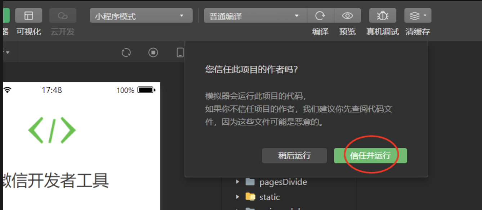This screenshot has width=482, height=210.
Task: Click the 信任并运行 button
Action: 370,156
